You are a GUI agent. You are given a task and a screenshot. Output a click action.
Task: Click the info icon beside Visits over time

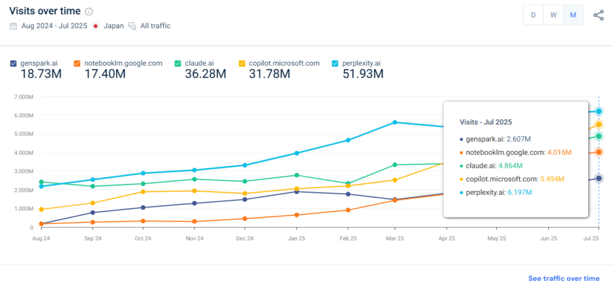[89, 11]
